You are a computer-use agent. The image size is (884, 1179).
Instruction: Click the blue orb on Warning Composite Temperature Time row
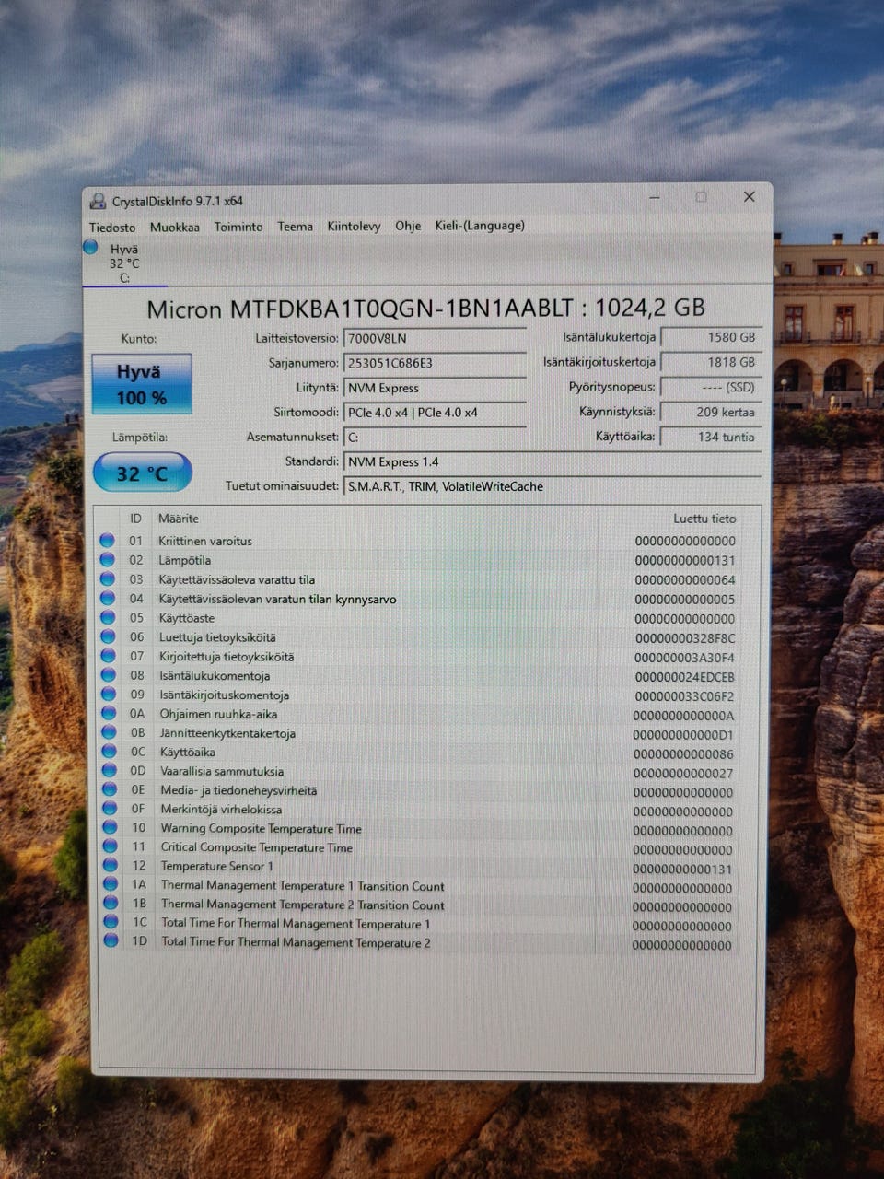pos(110,828)
